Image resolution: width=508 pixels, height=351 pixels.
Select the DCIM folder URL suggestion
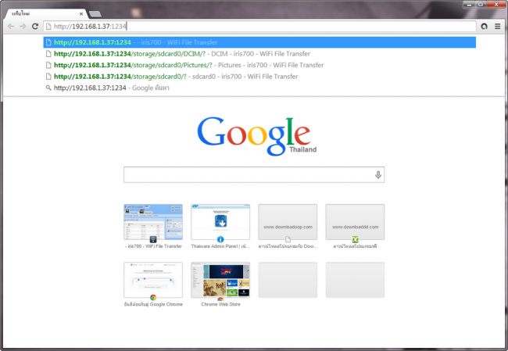point(259,54)
